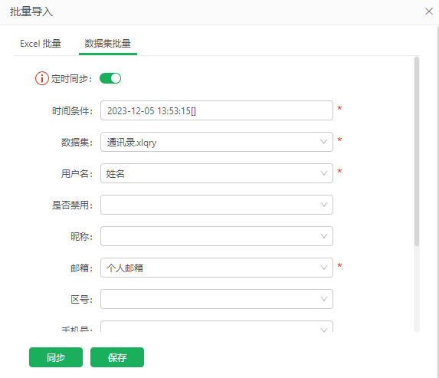The image size is (439, 378).
Task: Click the red info icon beside 定时同步
Action: (x=41, y=78)
